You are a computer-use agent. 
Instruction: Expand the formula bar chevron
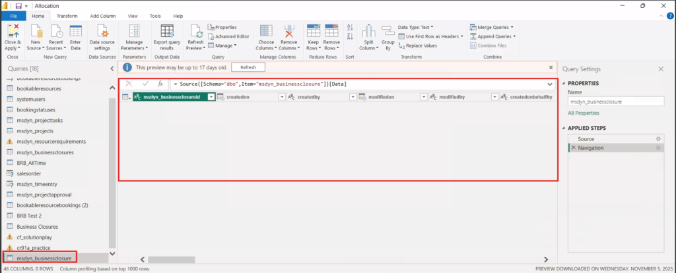click(x=550, y=84)
